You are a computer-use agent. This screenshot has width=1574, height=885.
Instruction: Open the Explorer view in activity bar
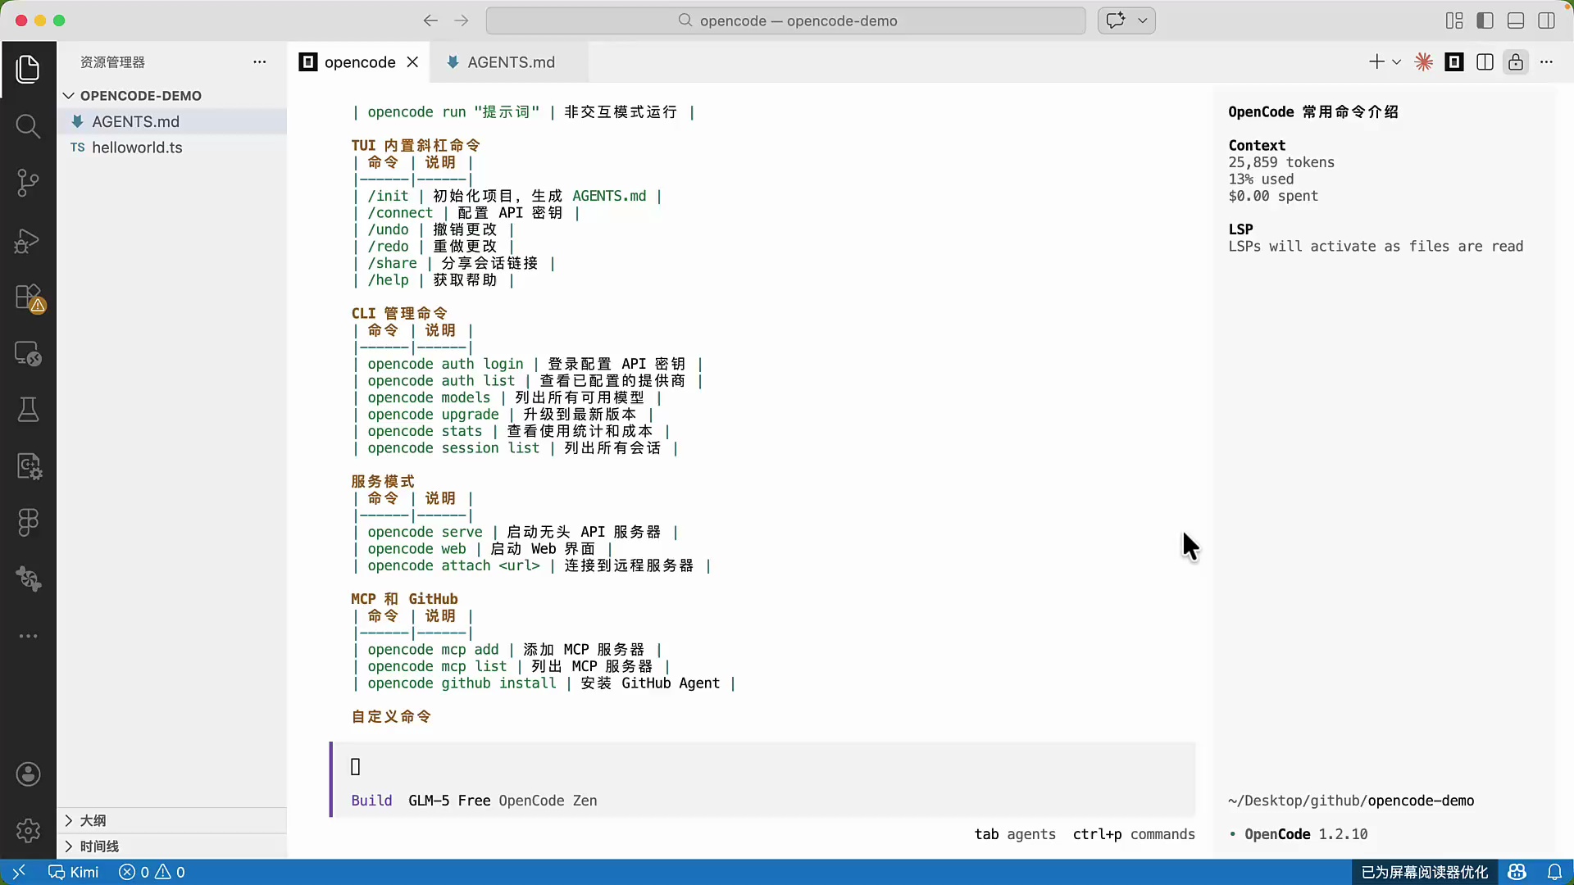28,69
